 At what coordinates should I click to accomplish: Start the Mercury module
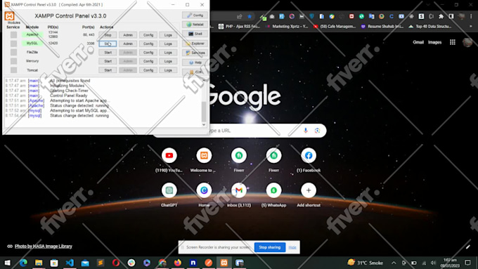tap(108, 61)
